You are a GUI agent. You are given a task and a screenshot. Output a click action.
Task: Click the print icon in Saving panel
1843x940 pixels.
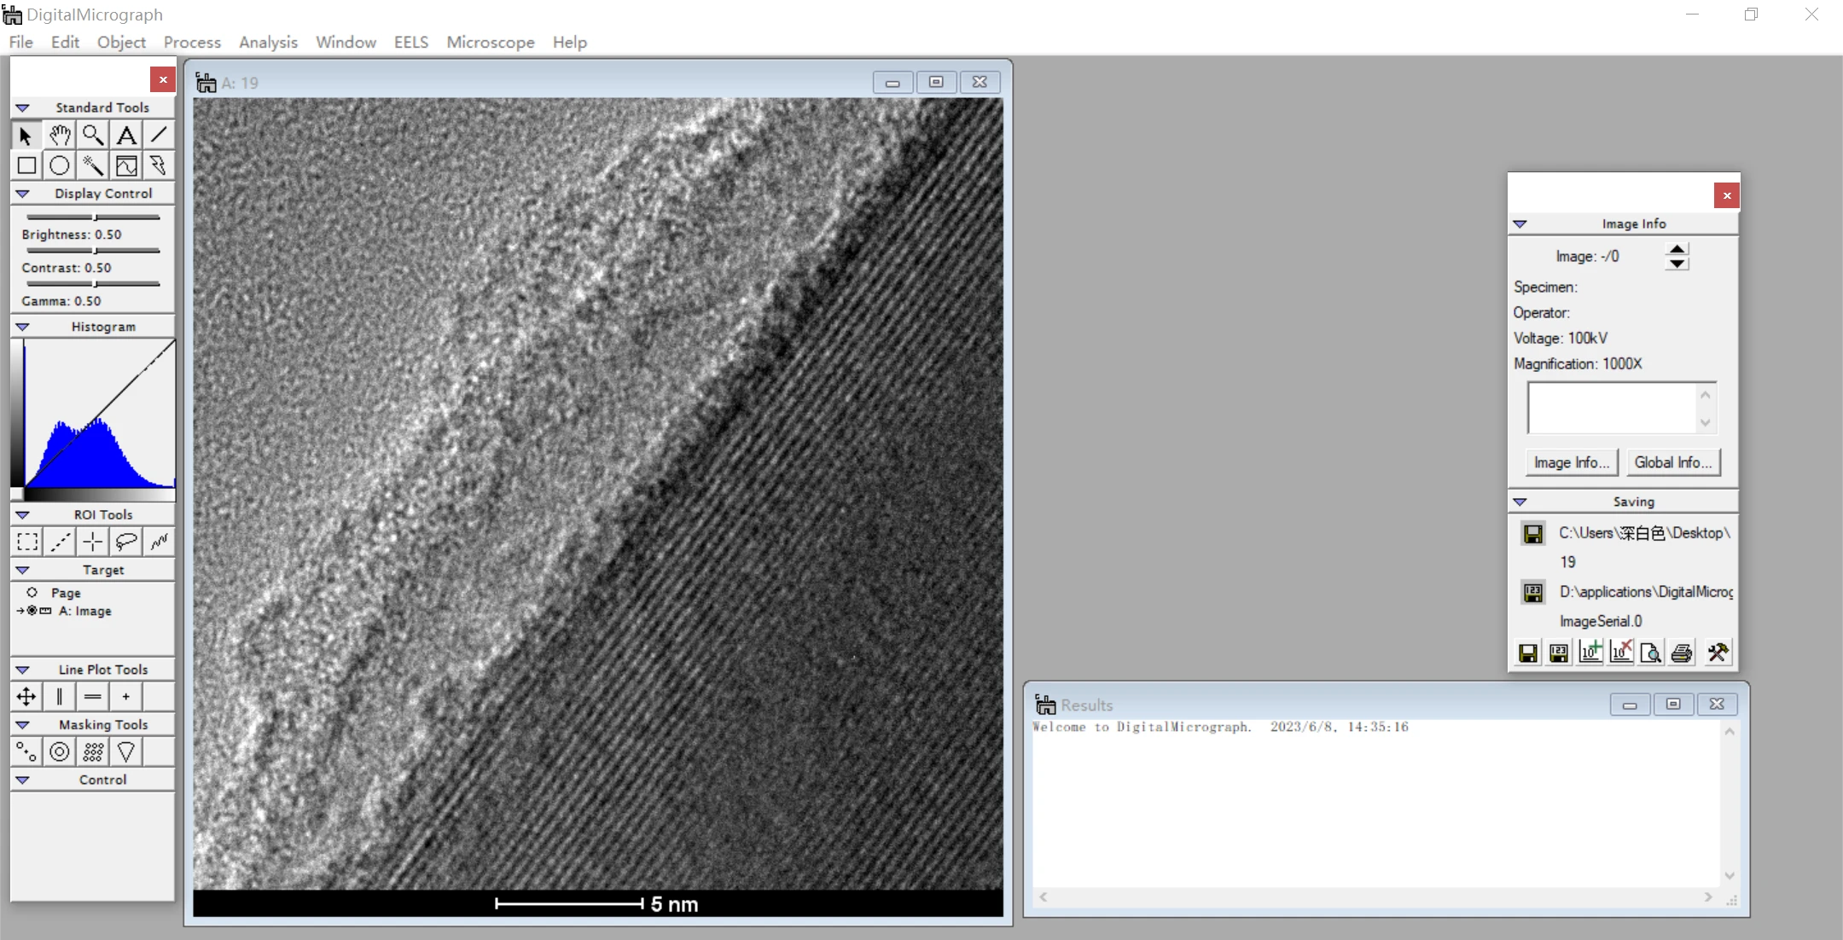1682,653
